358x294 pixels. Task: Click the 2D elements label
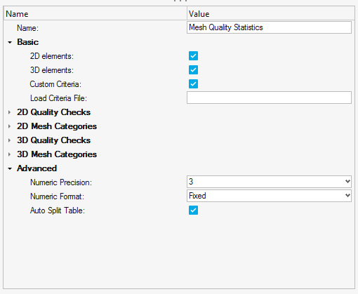click(52, 56)
